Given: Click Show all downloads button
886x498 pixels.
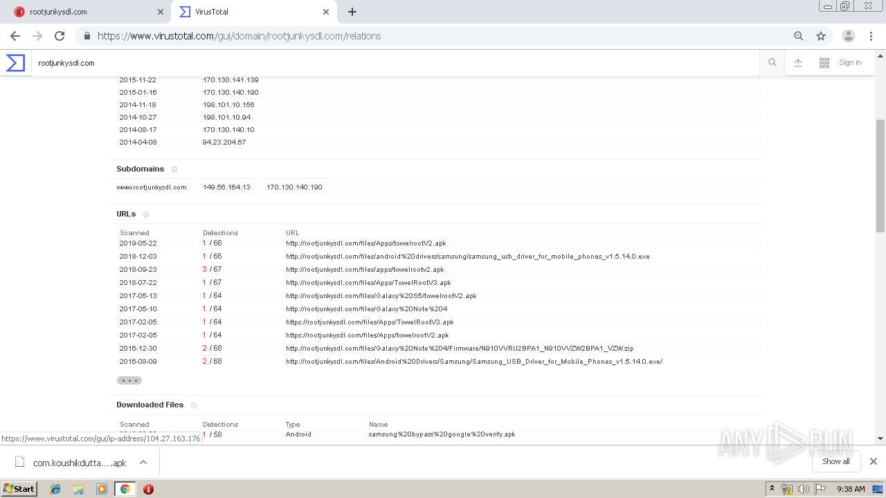Looking at the screenshot, I should coord(836,461).
